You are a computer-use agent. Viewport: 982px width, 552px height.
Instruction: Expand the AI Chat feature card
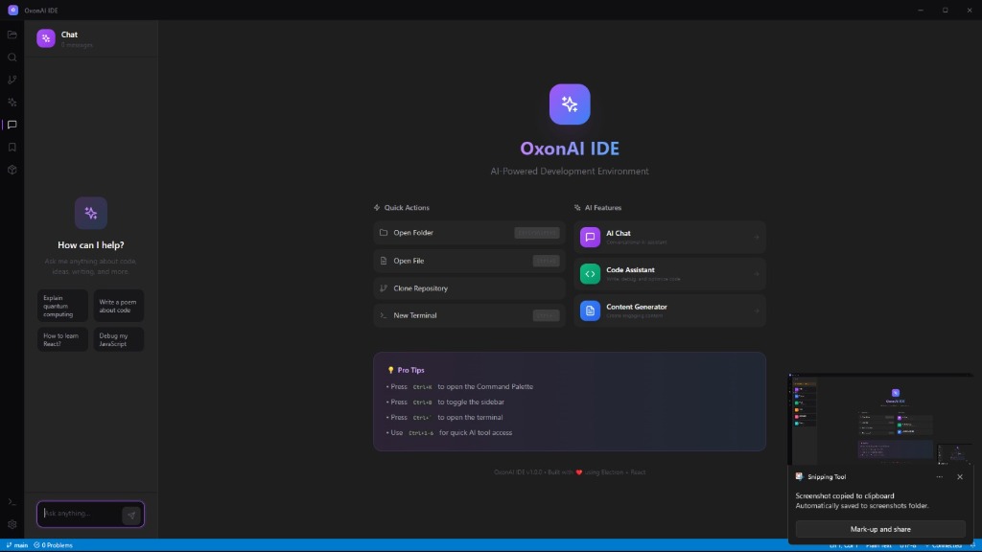tap(669, 237)
